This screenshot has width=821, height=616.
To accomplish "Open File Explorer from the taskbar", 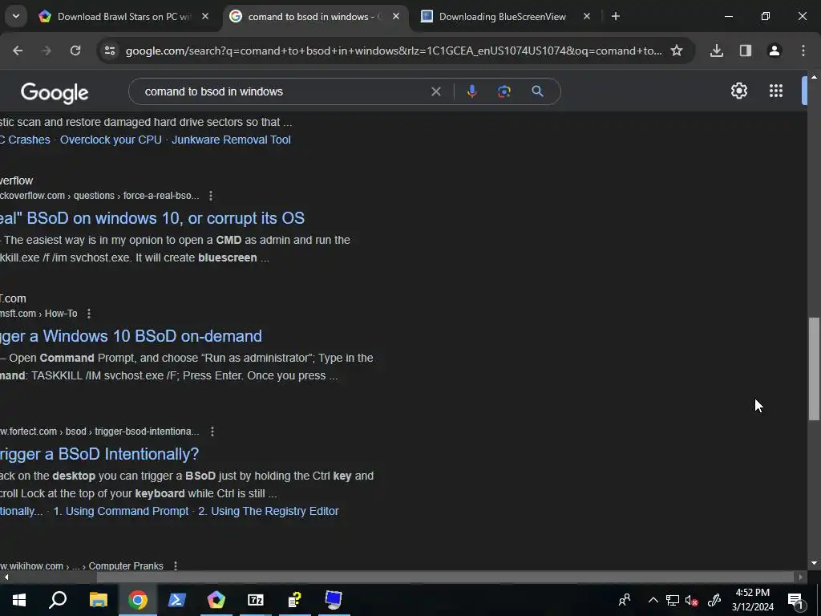I will coord(98,600).
